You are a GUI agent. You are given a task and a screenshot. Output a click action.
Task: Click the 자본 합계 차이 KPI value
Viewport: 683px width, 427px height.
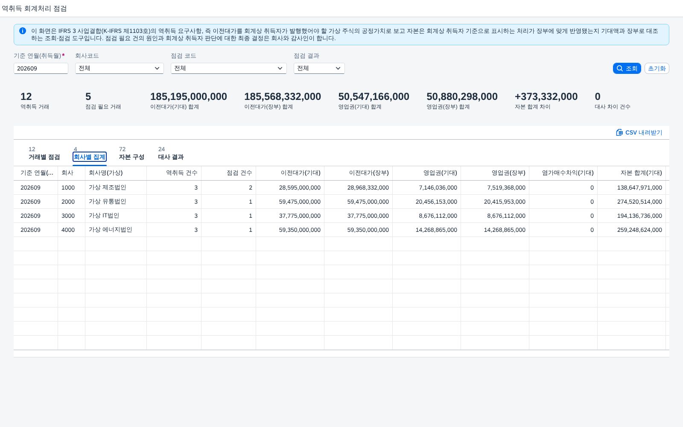[546, 97]
